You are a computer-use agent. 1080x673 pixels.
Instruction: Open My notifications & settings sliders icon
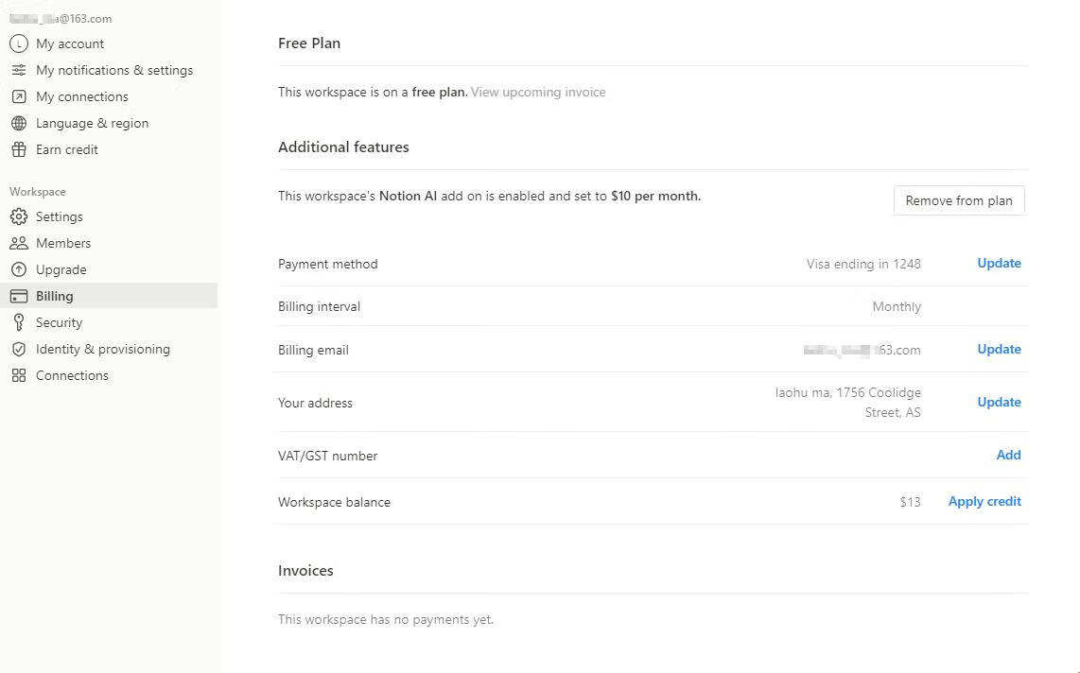pyautogui.click(x=19, y=70)
